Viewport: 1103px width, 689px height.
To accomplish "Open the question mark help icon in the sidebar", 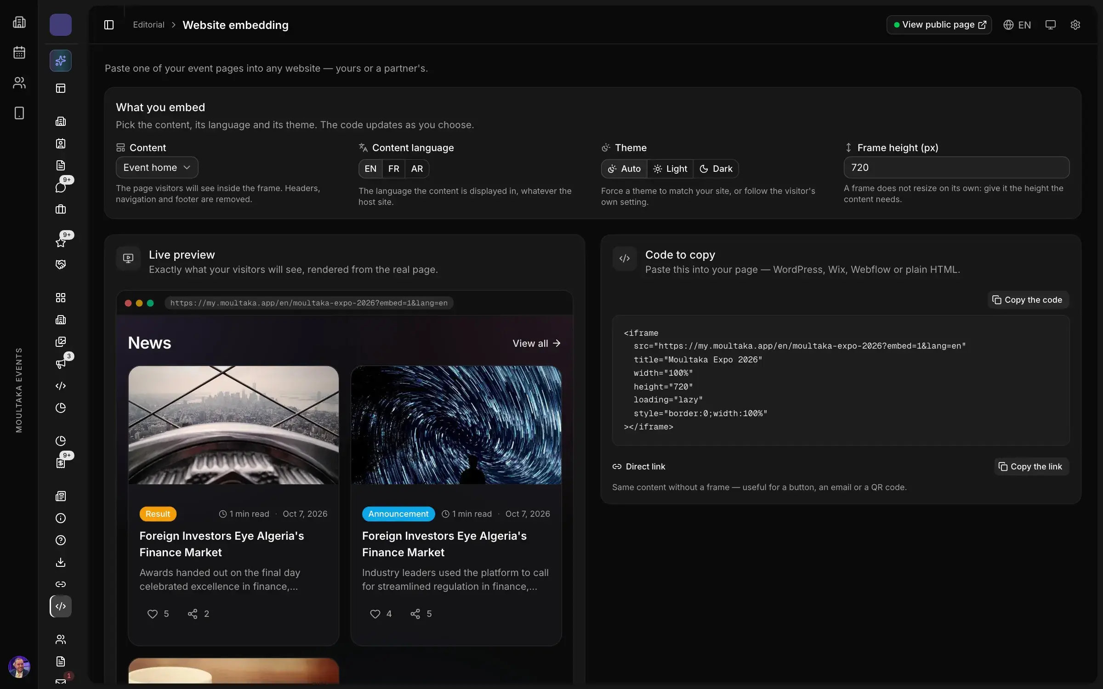I will (61, 540).
